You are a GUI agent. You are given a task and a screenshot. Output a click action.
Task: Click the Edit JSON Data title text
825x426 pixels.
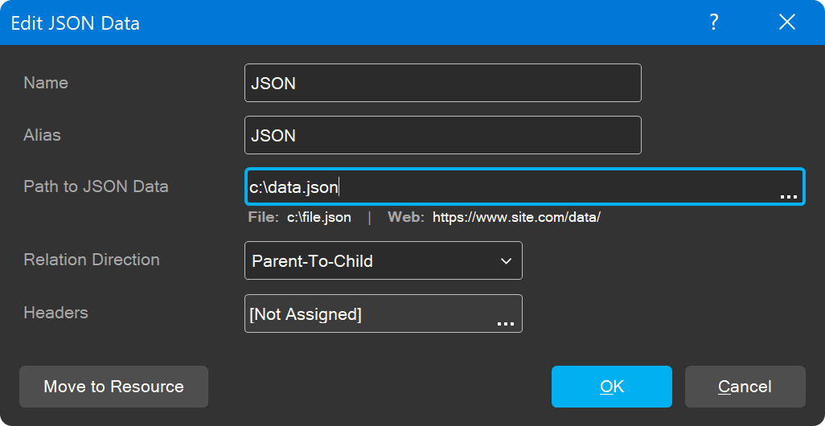(76, 23)
